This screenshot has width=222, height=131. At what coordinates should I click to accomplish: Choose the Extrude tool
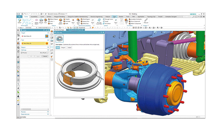coord(41,21)
